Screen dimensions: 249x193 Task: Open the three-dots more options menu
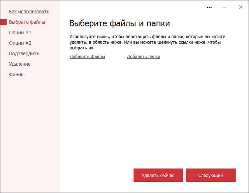210,7
